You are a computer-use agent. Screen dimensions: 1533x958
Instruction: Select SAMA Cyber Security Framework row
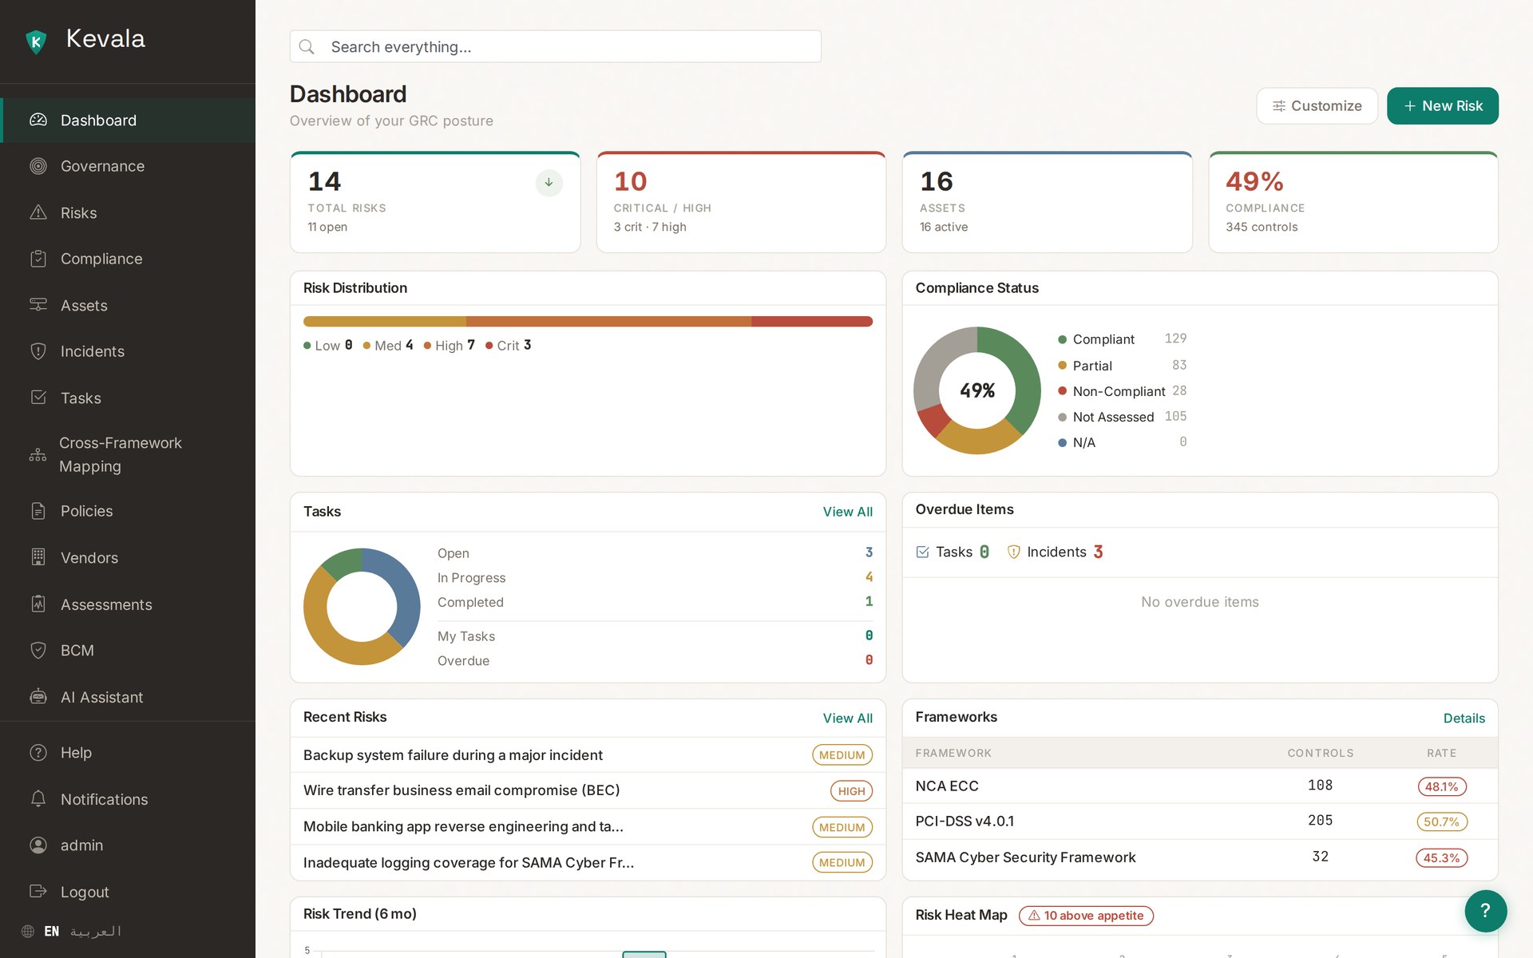pyautogui.click(x=1200, y=857)
